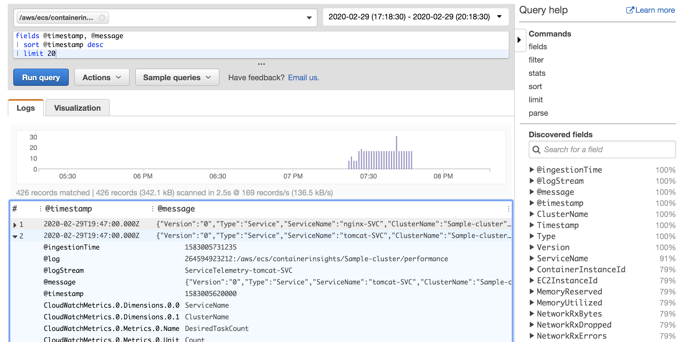The image size is (680, 342).
Task: Click the search magnifier icon in Discovered fields
Action: [536, 150]
